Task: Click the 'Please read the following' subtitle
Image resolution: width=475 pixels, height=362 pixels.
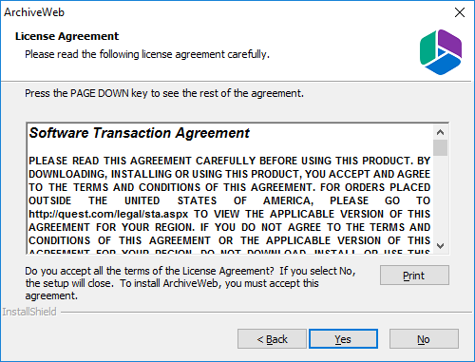Action: (x=147, y=54)
